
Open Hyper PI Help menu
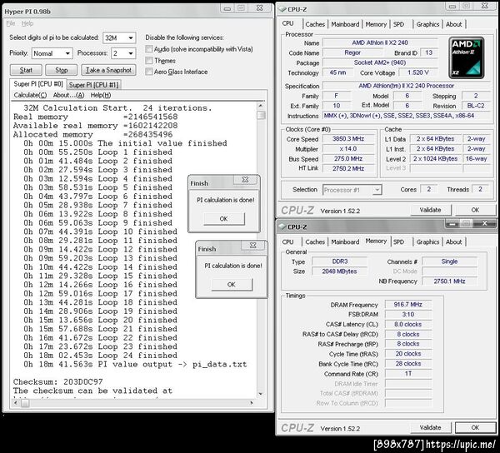27,23
